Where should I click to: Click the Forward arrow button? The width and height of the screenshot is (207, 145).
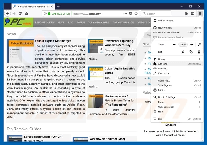14,13
